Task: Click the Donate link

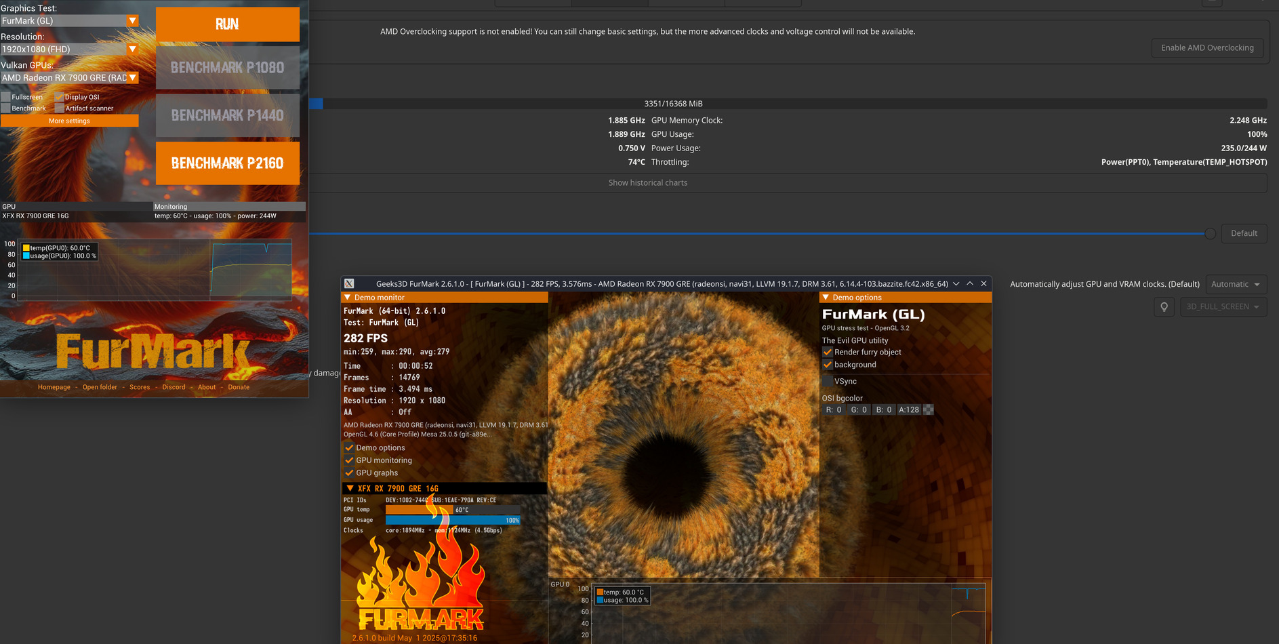Action: pos(239,387)
